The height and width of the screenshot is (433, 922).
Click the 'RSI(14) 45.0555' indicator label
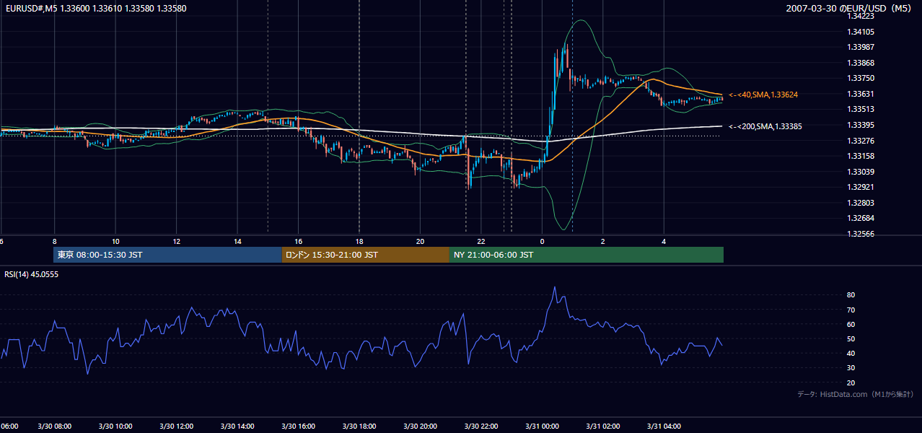pyautogui.click(x=32, y=274)
